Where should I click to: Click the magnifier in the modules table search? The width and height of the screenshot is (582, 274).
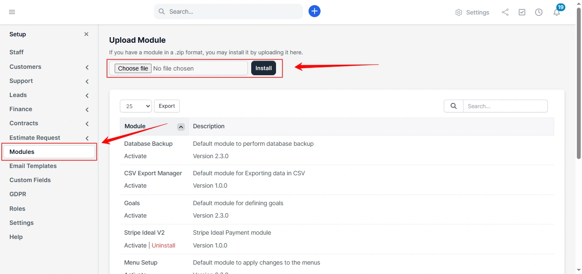[x=453, y=106]
